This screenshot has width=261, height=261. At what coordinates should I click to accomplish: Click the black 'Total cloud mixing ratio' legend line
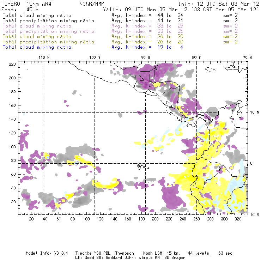pos(37,15)
